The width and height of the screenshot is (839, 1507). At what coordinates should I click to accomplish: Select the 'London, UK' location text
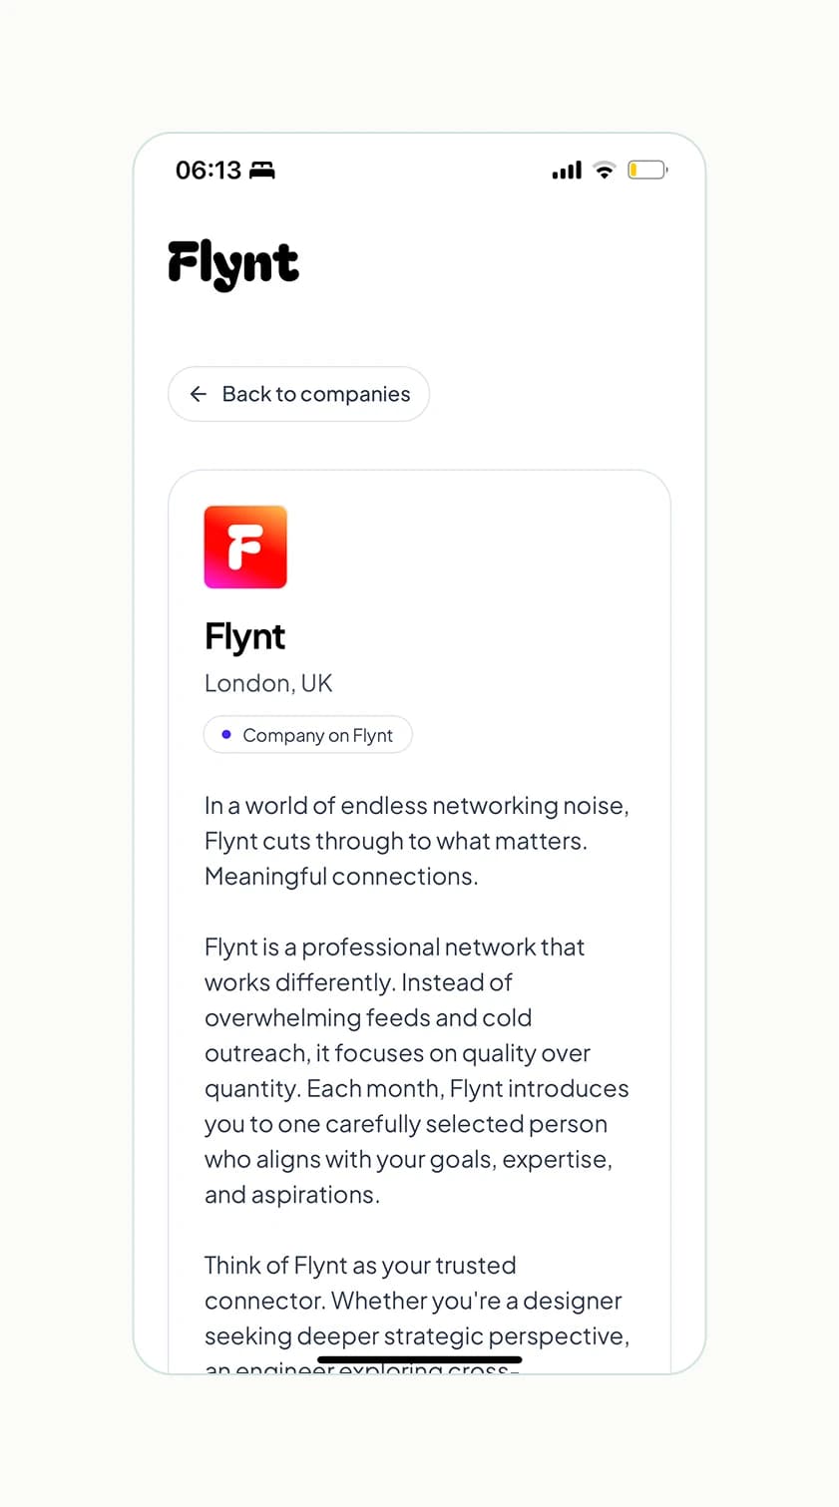coord(268,683)
